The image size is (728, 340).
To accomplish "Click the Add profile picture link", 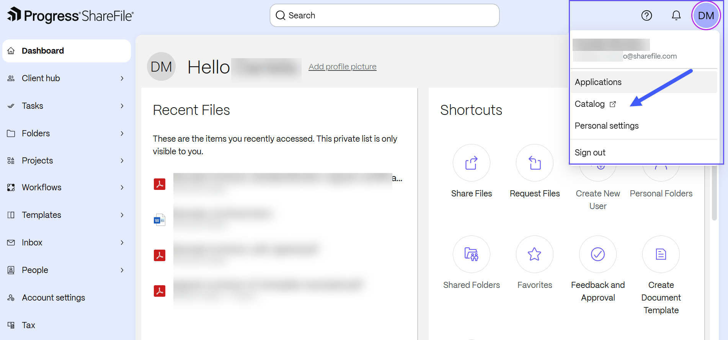I will 343,67.
